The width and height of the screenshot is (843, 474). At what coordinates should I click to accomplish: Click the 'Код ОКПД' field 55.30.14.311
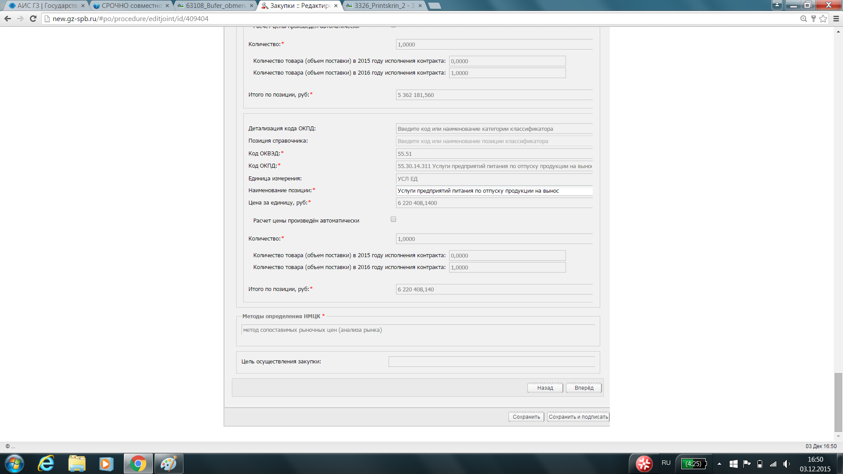coord(494,166)
